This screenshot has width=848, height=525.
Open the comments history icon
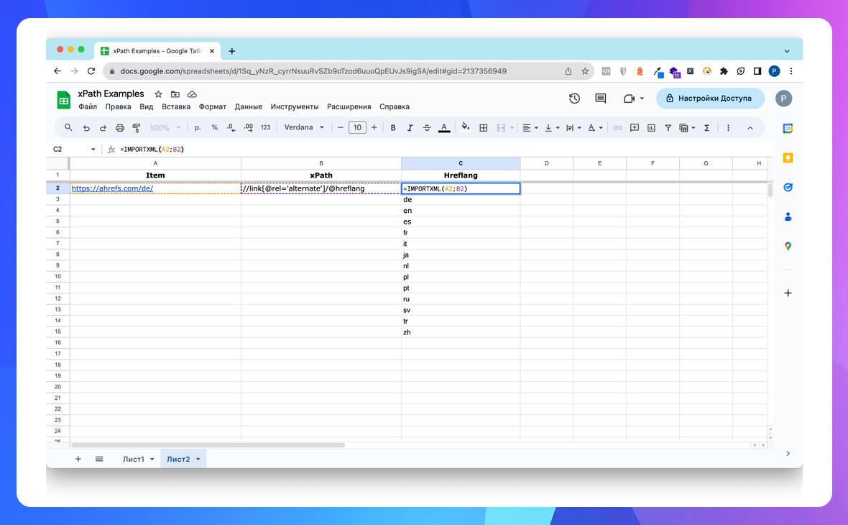(601, 99)
